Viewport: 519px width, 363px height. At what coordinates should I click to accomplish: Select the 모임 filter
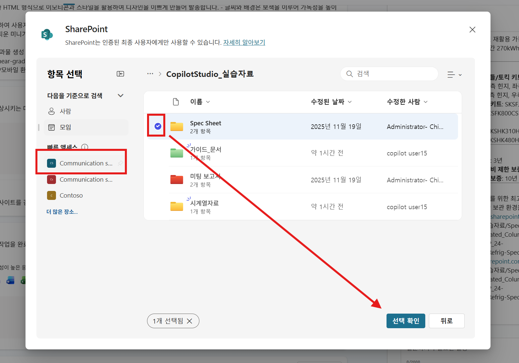[86, 127]
